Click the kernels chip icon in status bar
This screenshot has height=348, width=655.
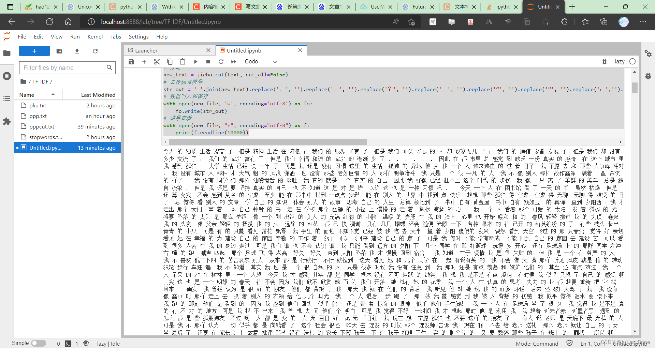coord(86,344)
